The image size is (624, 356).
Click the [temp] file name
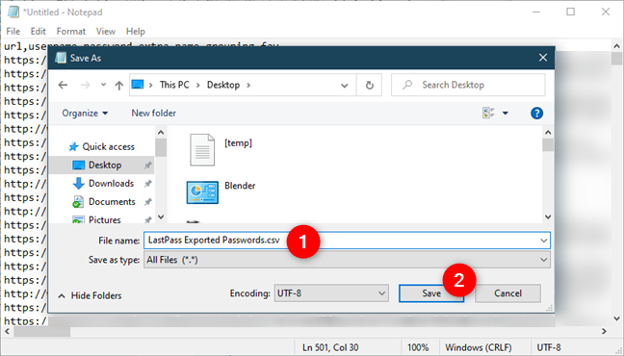[x=238, y=142]
